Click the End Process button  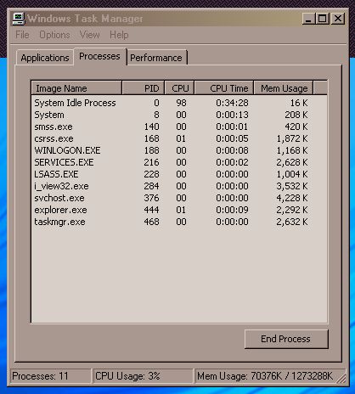[286, 339]
